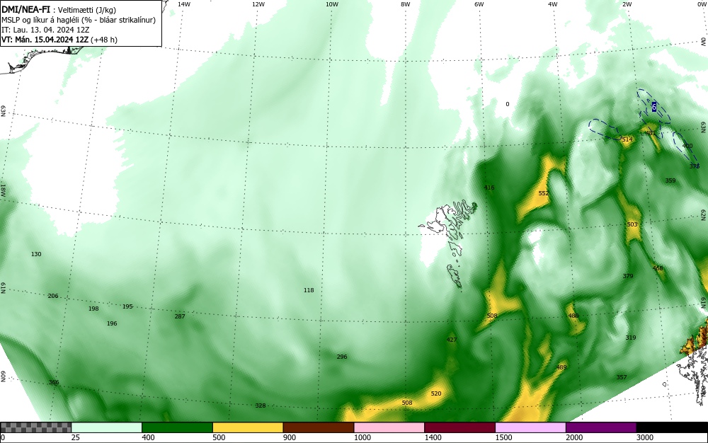
Task: Pick the purple 2000–3000 legend swatch
Action: (601, 427)
